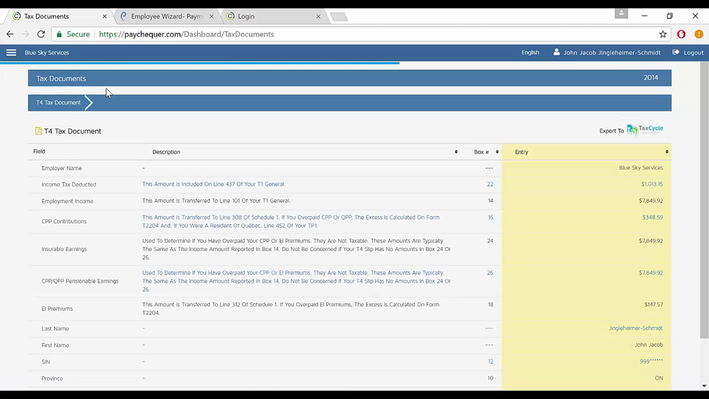
Task: Click box number 22
Action: point(490,184)
